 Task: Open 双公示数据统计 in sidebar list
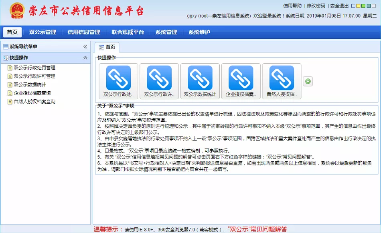(x=30, y=84)
